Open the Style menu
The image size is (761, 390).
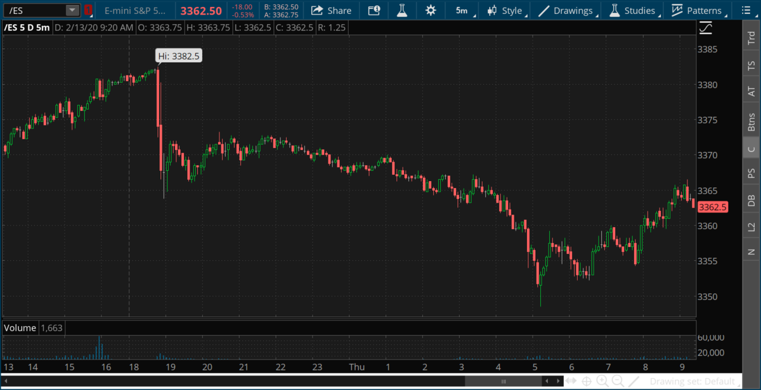point(506,10)
